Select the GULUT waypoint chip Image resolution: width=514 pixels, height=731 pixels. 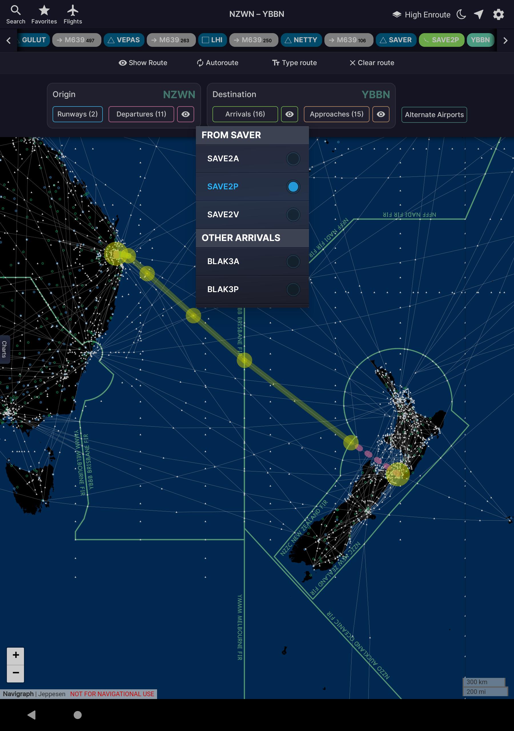pos(33,40)
